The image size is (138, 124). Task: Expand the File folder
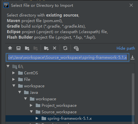(14, 79)
